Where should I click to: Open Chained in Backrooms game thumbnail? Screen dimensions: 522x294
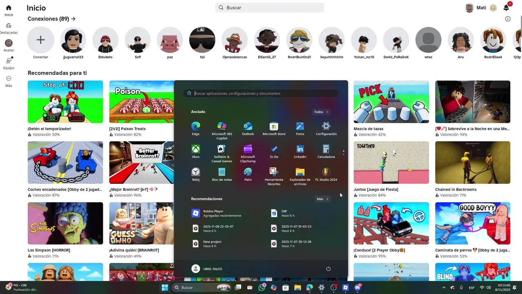[x=473, y=163]
